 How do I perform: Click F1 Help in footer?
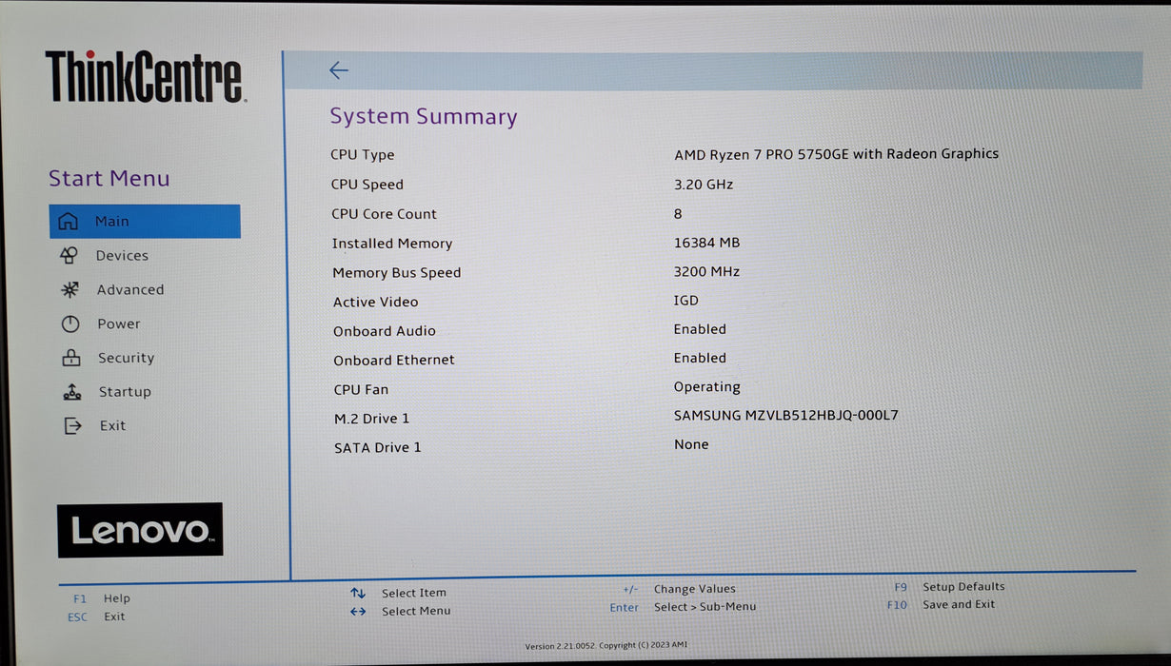click(102, 598)
